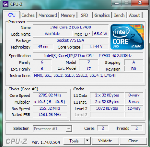Click the Max TDP value '65.0 W'

[x=100, y=34]
